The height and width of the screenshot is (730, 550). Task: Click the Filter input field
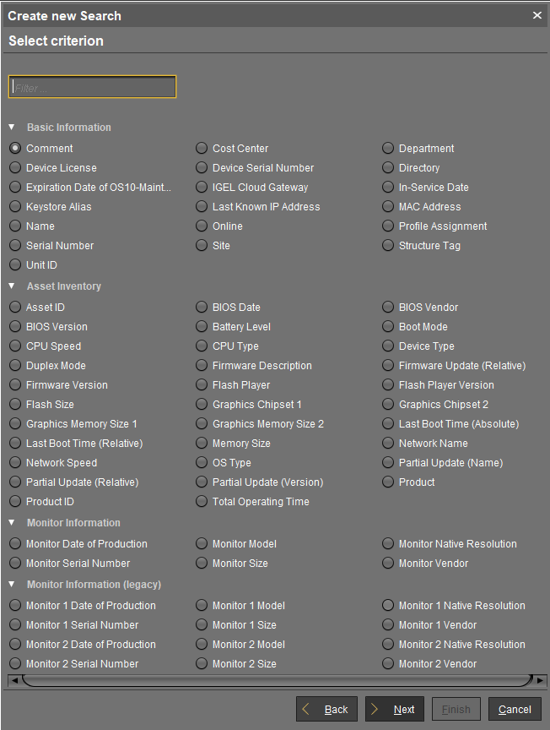pyautogui.click(x=91, y=86)
